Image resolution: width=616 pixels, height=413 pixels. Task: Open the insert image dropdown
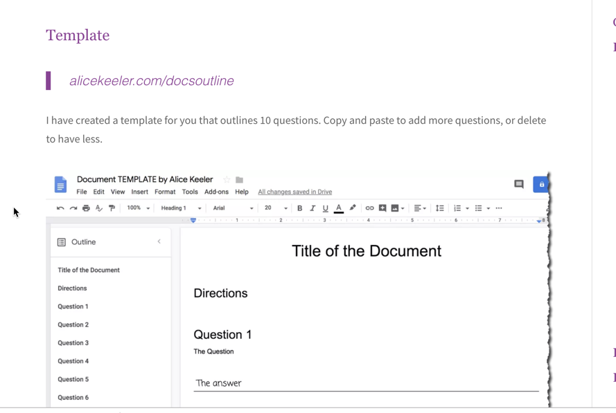[x=398, y=208]
